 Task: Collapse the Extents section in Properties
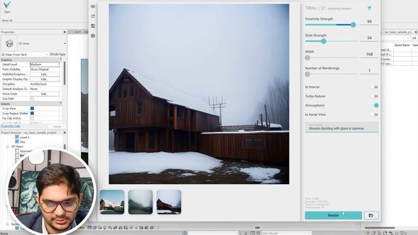pos(61,103)
